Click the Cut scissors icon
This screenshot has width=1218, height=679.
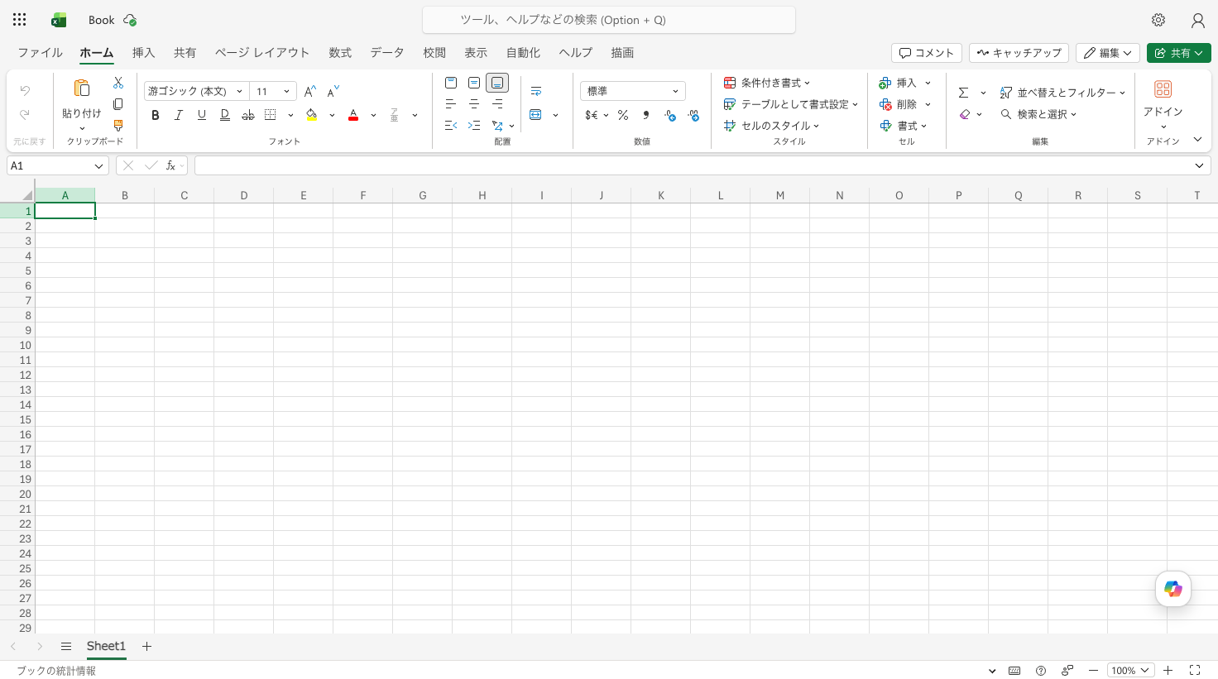tap(118, 83)
